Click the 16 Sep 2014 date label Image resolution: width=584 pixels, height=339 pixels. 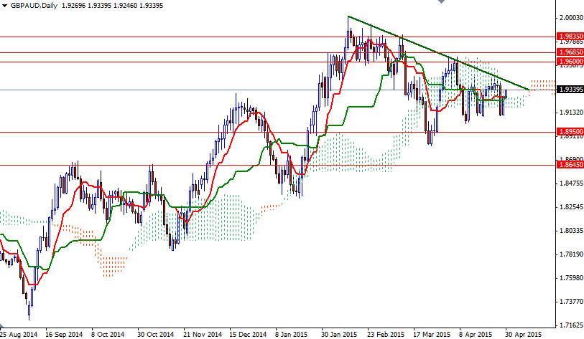pyautogui.click(x=64, y=335)
